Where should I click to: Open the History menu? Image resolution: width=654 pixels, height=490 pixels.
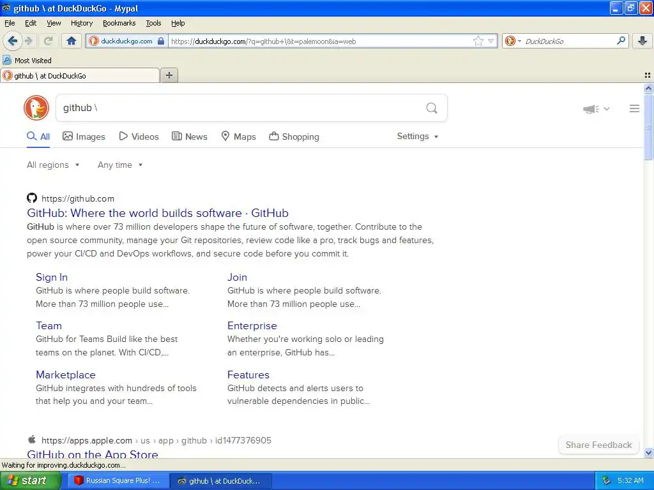81,23
